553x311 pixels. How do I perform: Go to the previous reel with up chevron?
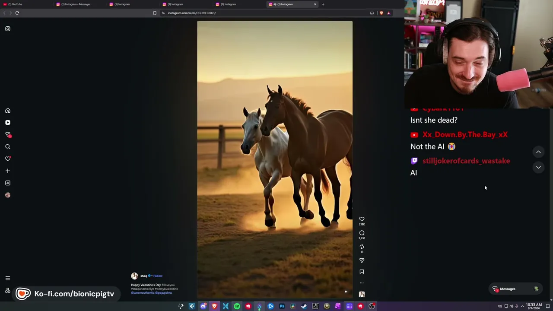pyautogui.click(x=538, y=152)
